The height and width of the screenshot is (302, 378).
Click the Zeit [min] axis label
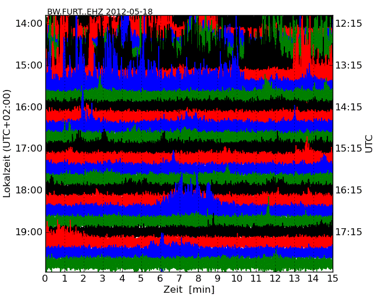pos(189,289)
